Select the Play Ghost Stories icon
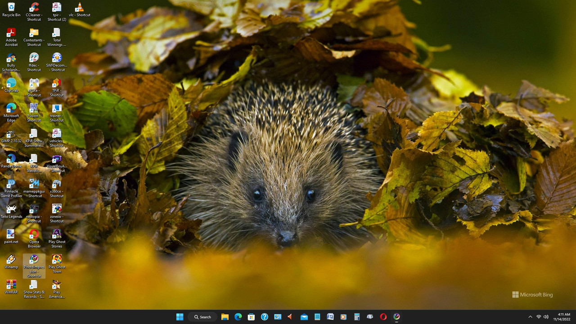 tap(57, 239)
